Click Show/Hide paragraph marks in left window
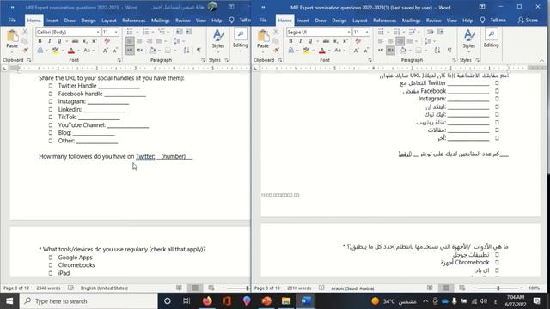The height and width of the screenshot is (309, 550). pyautogui.click(x=199, y=51)
